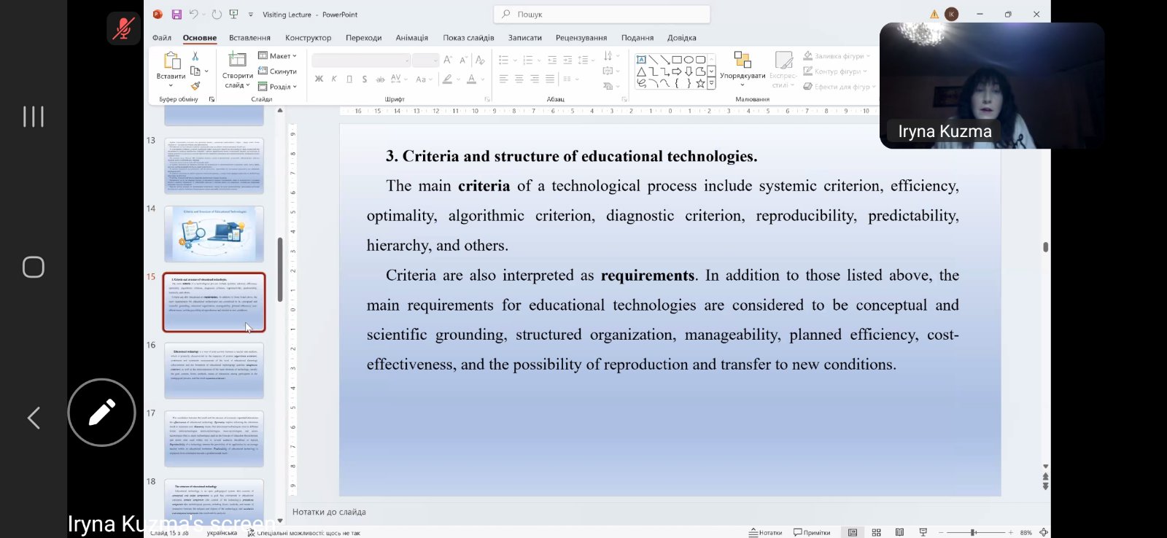Switch to the Animations (Анімація) tab

(412, 37)
